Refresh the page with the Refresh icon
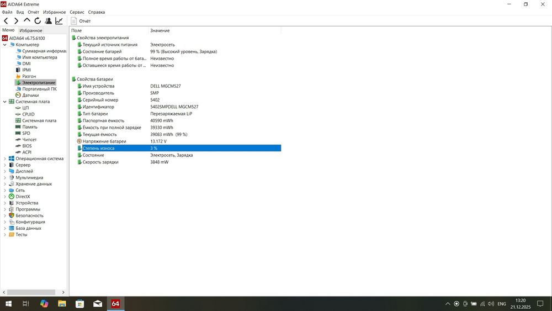Viewport: 552px width, 311px height. tap(38, 21)
